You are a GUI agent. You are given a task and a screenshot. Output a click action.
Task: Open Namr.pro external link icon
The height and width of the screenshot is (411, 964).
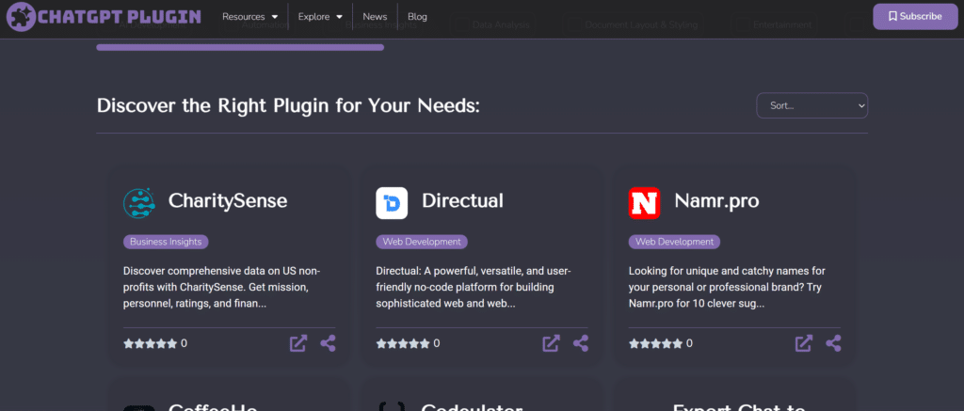pos(804,343)
